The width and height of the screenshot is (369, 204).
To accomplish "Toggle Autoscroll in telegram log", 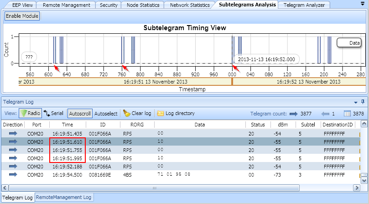I will click(79, 113).
